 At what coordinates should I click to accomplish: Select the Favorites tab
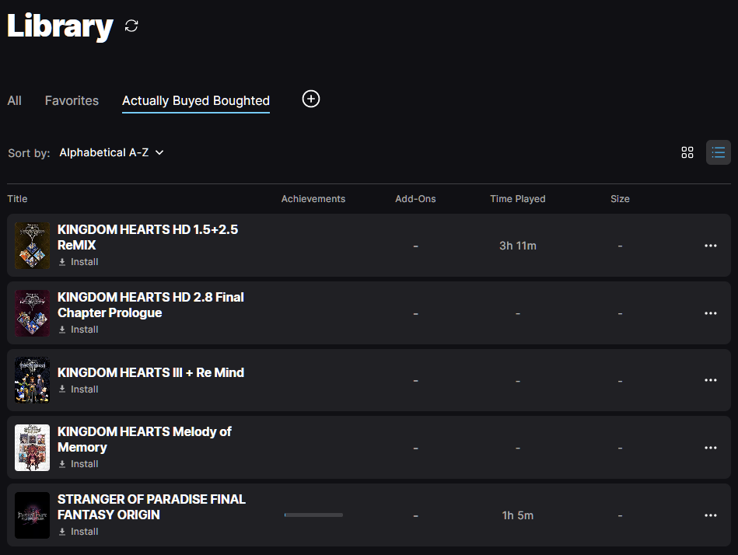[72, 100]
